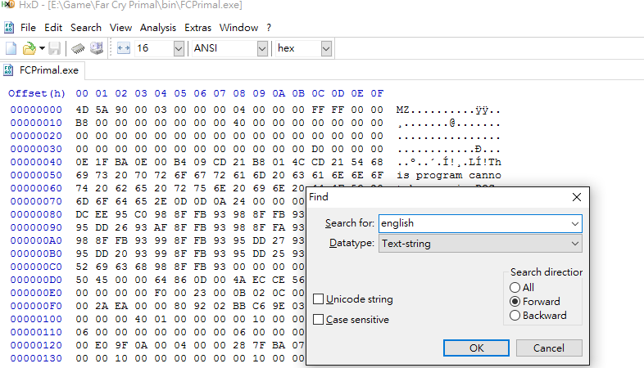Select the Backward search direction
This screenshot has width=644, height=368.
[x=515, y=315]
